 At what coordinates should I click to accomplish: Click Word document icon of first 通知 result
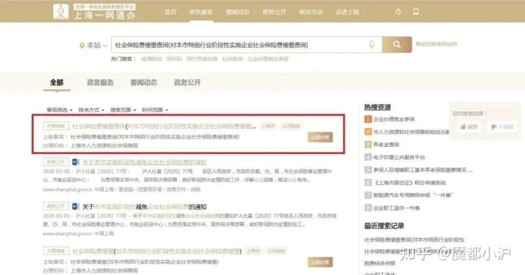76,162
